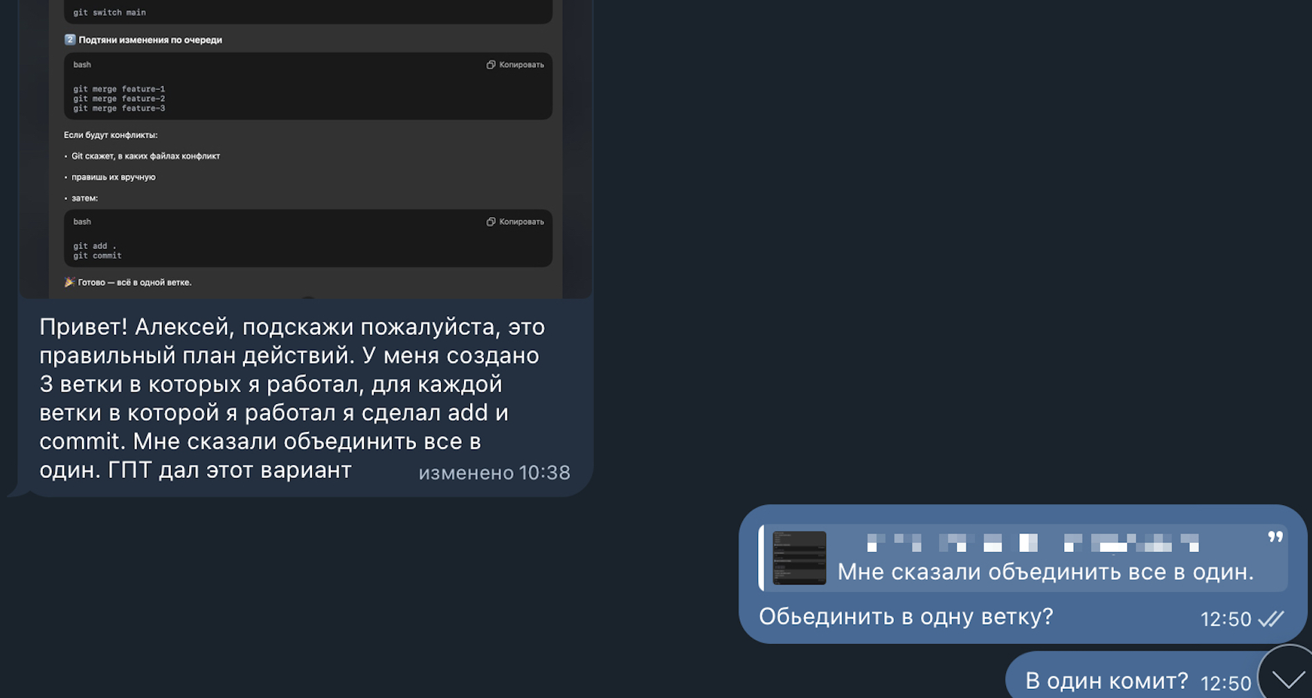This screenshot has height=698, width=1312.
Task: Click the git merge feature-1 code line
Action: (119, 89)
